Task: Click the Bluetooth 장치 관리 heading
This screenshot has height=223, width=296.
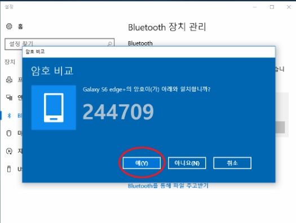Action: click(x=167, y=27)
